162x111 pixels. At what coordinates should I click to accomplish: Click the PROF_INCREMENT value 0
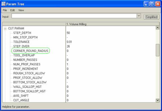(x=67, y=69)
